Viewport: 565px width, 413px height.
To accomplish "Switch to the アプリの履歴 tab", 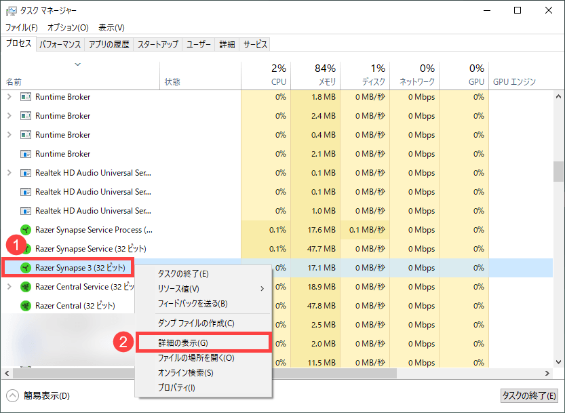I will point(109,44).
